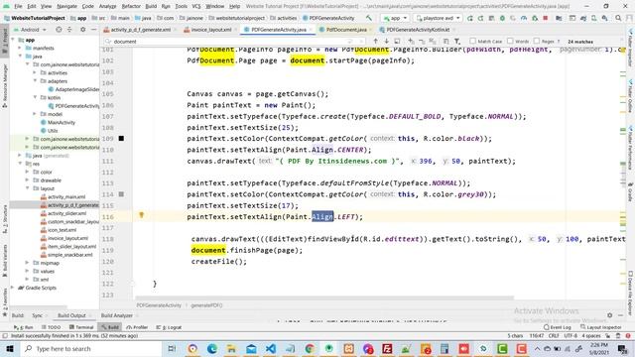The height and width of the screenshot is (357, 635).
Task: Expand the model package
Action: click(x=35, y=114)
